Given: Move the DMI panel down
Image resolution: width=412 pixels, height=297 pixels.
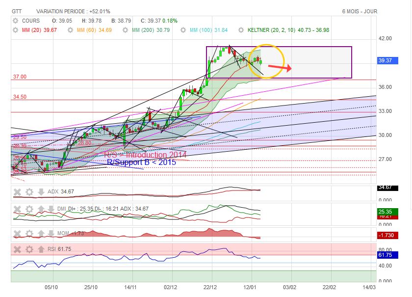Looking at the screenshot, I should click(51, 209).
